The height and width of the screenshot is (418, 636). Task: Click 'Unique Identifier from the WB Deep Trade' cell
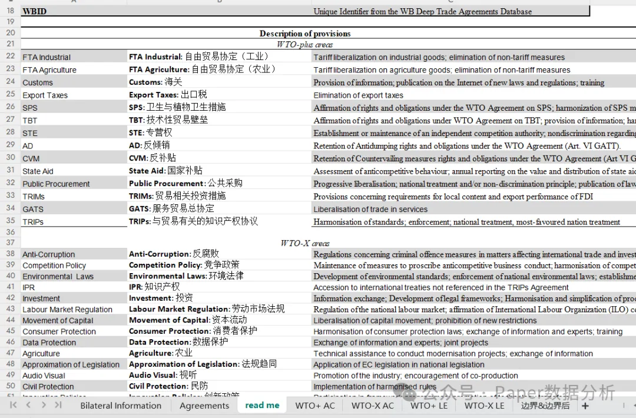click(450, 11)
